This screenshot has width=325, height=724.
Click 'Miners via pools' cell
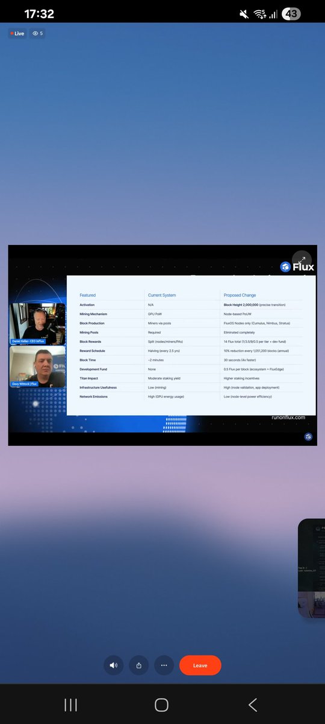[x=161, y=323]
